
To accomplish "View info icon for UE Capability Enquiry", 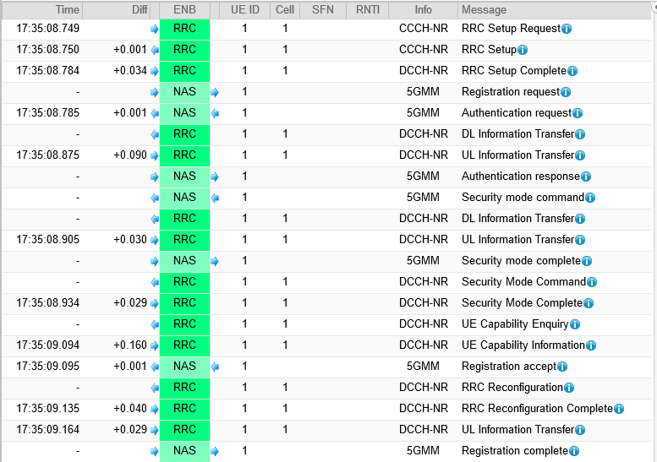I will (575, 324).
